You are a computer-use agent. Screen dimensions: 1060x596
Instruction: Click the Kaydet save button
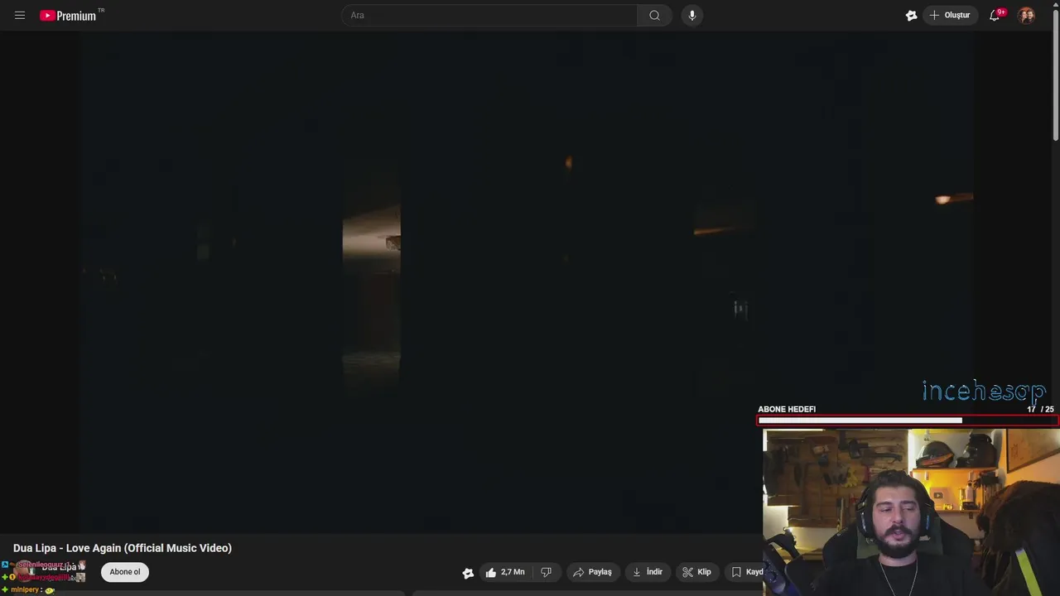tap(745, 572)
